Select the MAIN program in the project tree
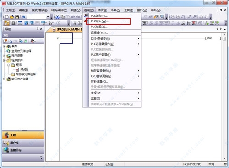Viewport: 229px width, 168px height. coord(24,70)
